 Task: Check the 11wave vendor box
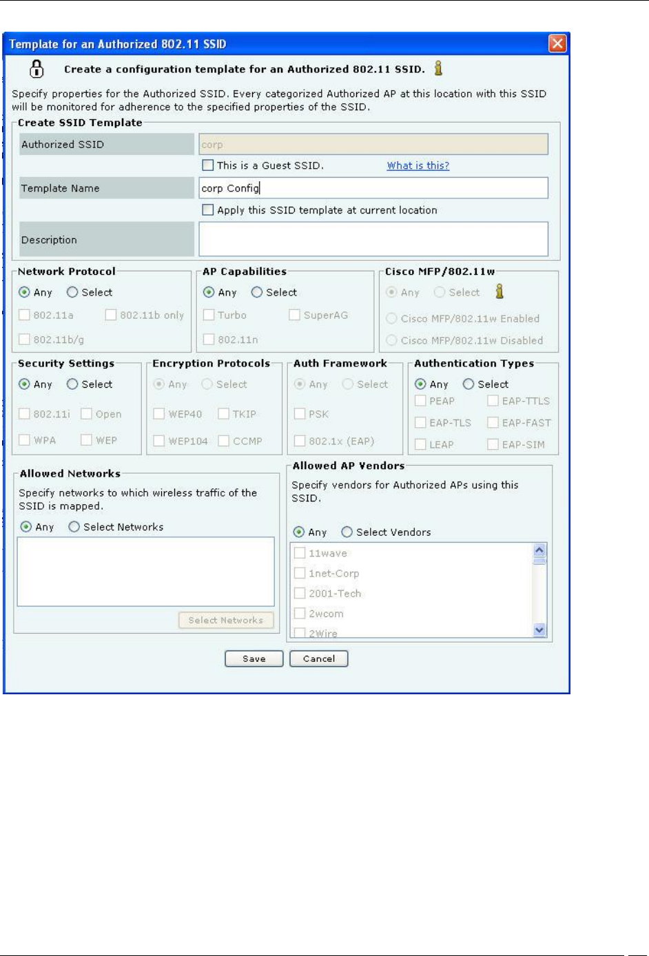300,553
